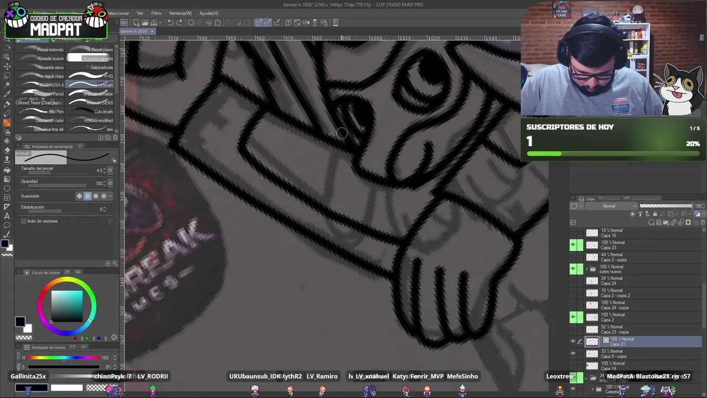This screenshot has height=398, width=707.
Task: Select the Pencil tool
Action: pos(7,113)
